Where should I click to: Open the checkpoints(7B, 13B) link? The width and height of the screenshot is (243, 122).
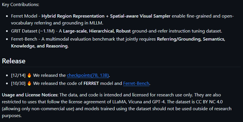(x=88, y=75)
